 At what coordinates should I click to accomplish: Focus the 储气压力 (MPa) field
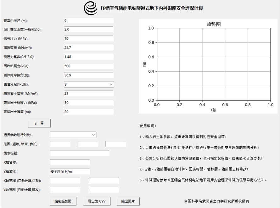tap(88, 39)
